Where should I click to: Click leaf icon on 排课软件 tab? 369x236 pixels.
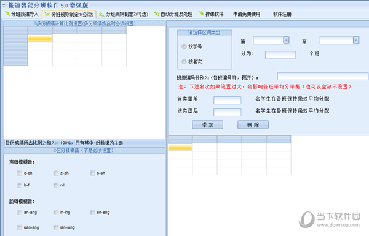click(x=201, y=14)
